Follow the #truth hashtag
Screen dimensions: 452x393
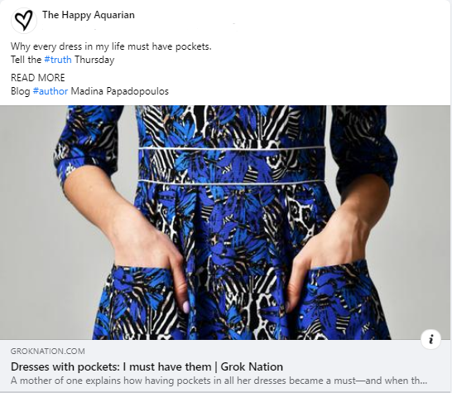point(58,60)
